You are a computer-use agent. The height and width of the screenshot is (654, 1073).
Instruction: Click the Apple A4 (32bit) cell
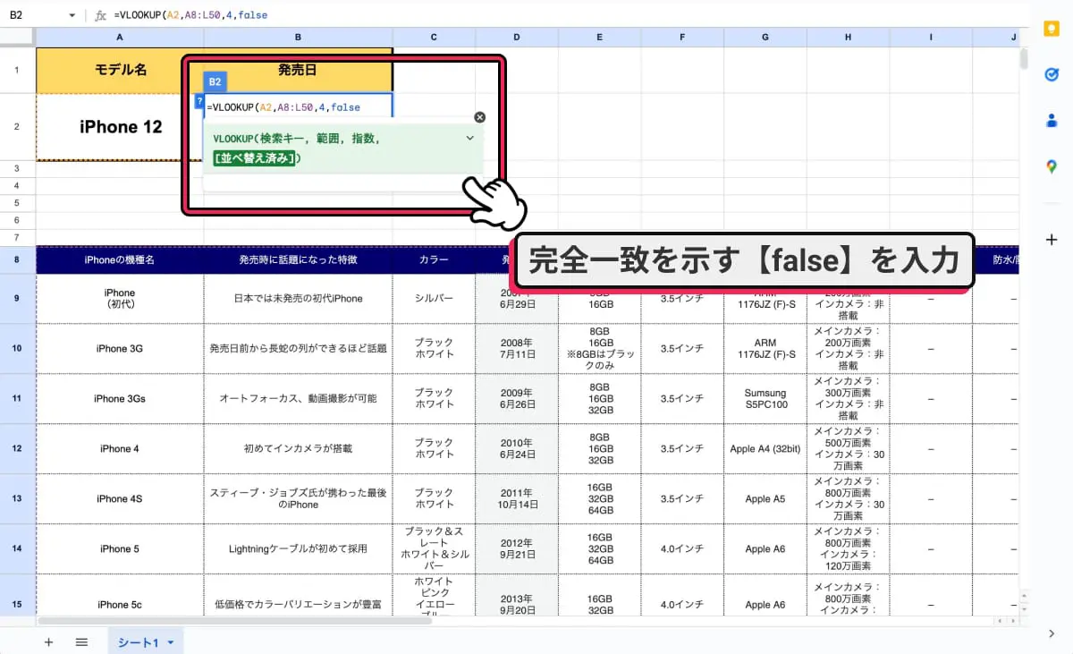pos(765,448)
